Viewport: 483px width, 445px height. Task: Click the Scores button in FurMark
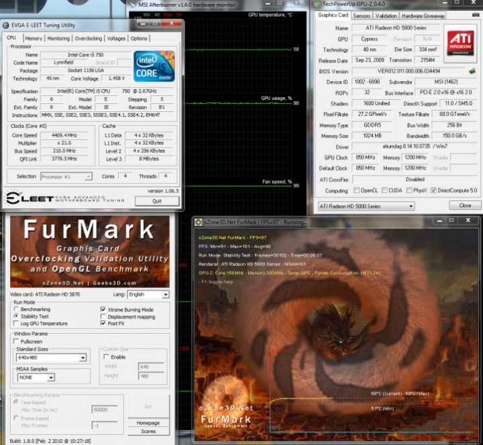click(x=148, y=431)
